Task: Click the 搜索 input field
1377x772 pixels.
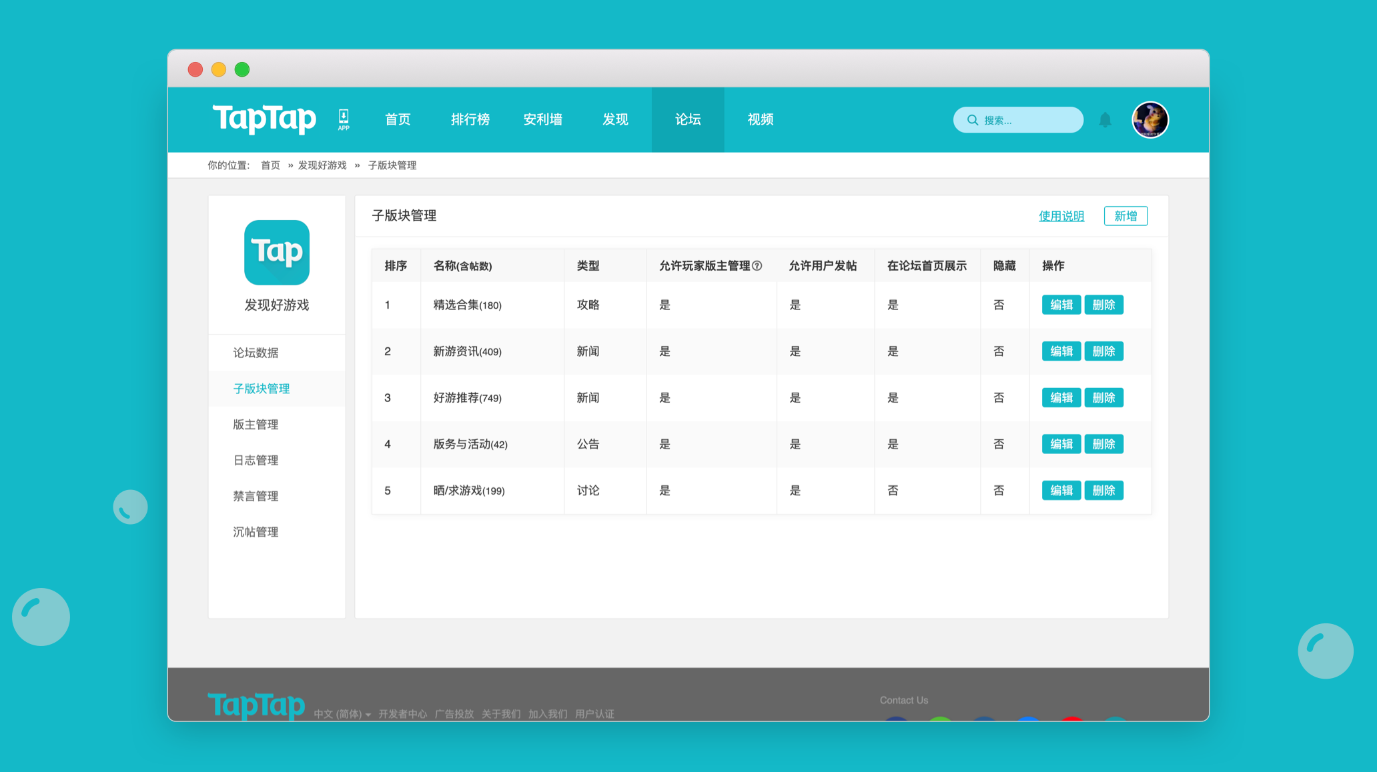Action: (x=1018, y=120)
